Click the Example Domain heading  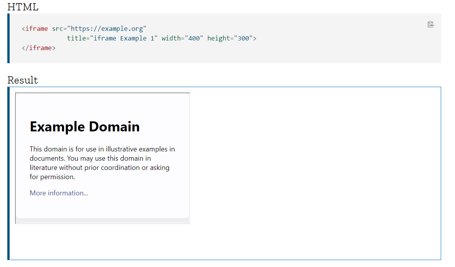pyautogui.click(x=85, y=127)
